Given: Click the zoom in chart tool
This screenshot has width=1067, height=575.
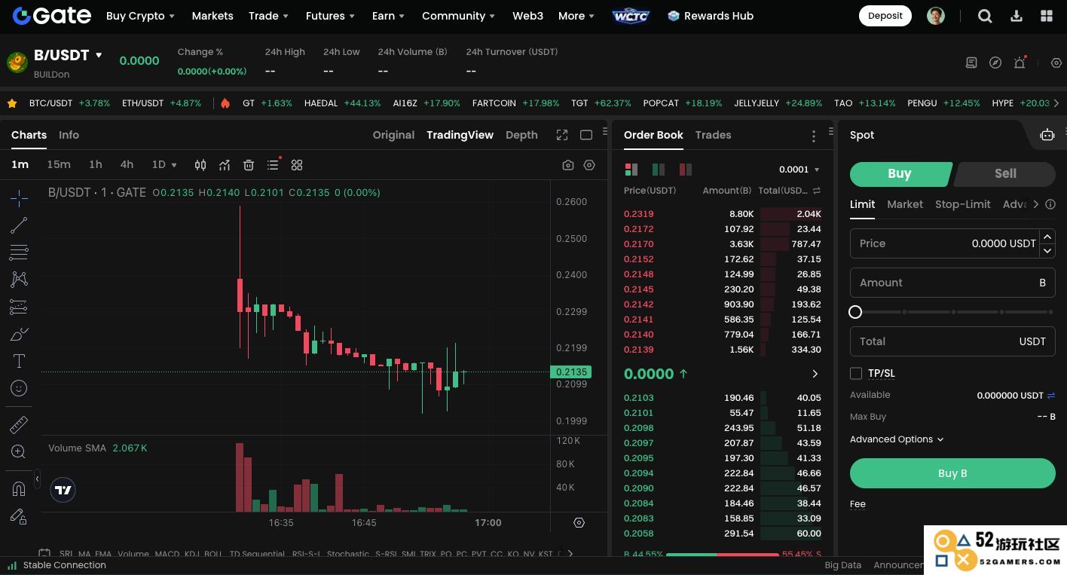Looking at the screenshot, I should pyautogui.click(x=19, y=452).
